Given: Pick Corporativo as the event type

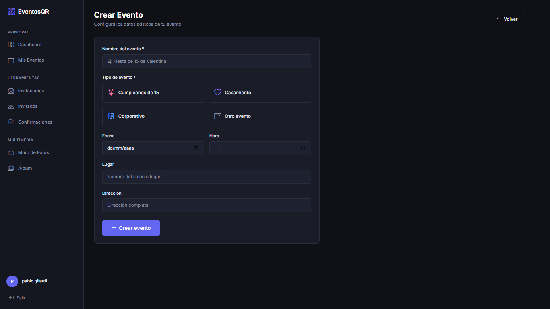Looking at the screenshot, I should [153, 116].
